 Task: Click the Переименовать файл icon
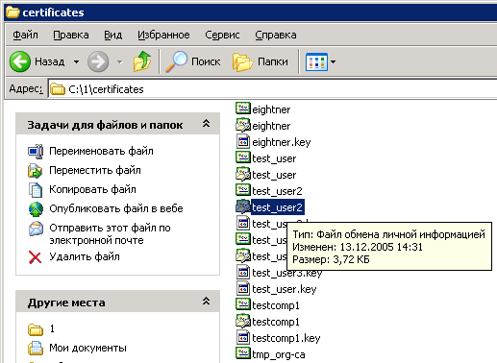(x=36, y=151)
